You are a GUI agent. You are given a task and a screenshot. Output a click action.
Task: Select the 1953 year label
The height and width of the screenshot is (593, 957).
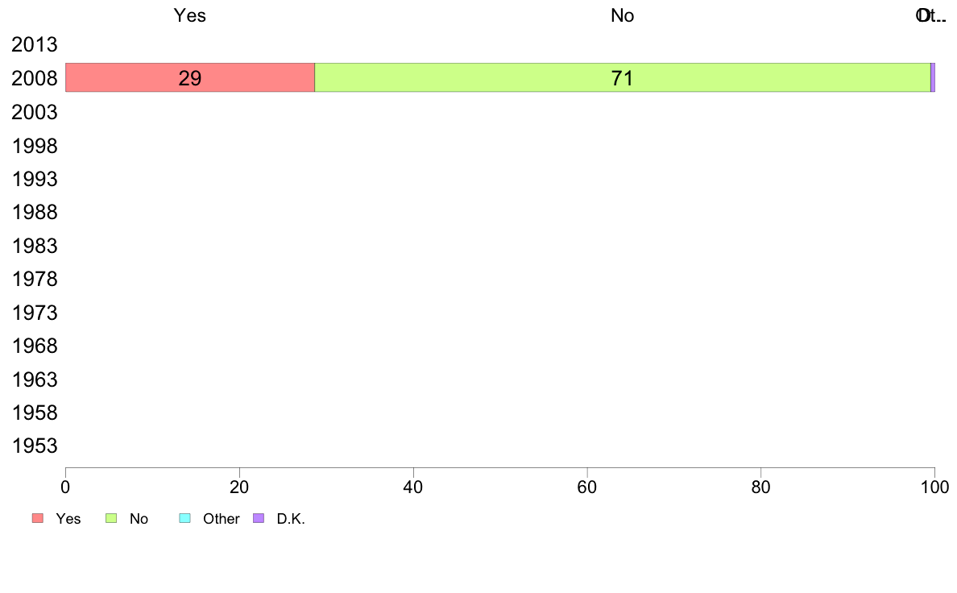34,446
